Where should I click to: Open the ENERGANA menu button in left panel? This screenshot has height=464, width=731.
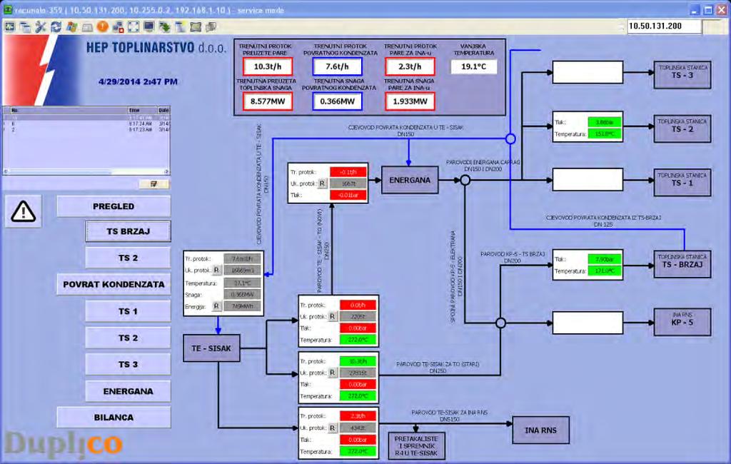128,391
